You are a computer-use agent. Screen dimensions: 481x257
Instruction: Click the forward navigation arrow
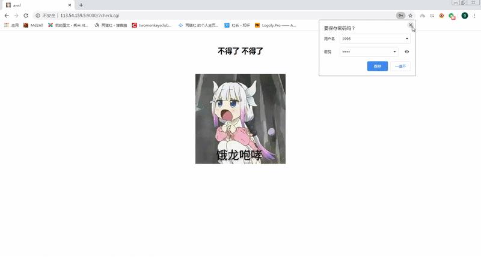(16, 16)
